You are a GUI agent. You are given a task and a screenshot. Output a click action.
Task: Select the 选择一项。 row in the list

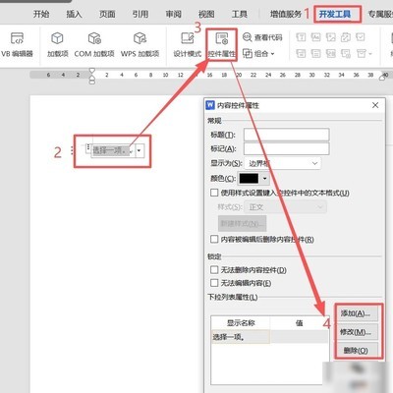(270, 337)
